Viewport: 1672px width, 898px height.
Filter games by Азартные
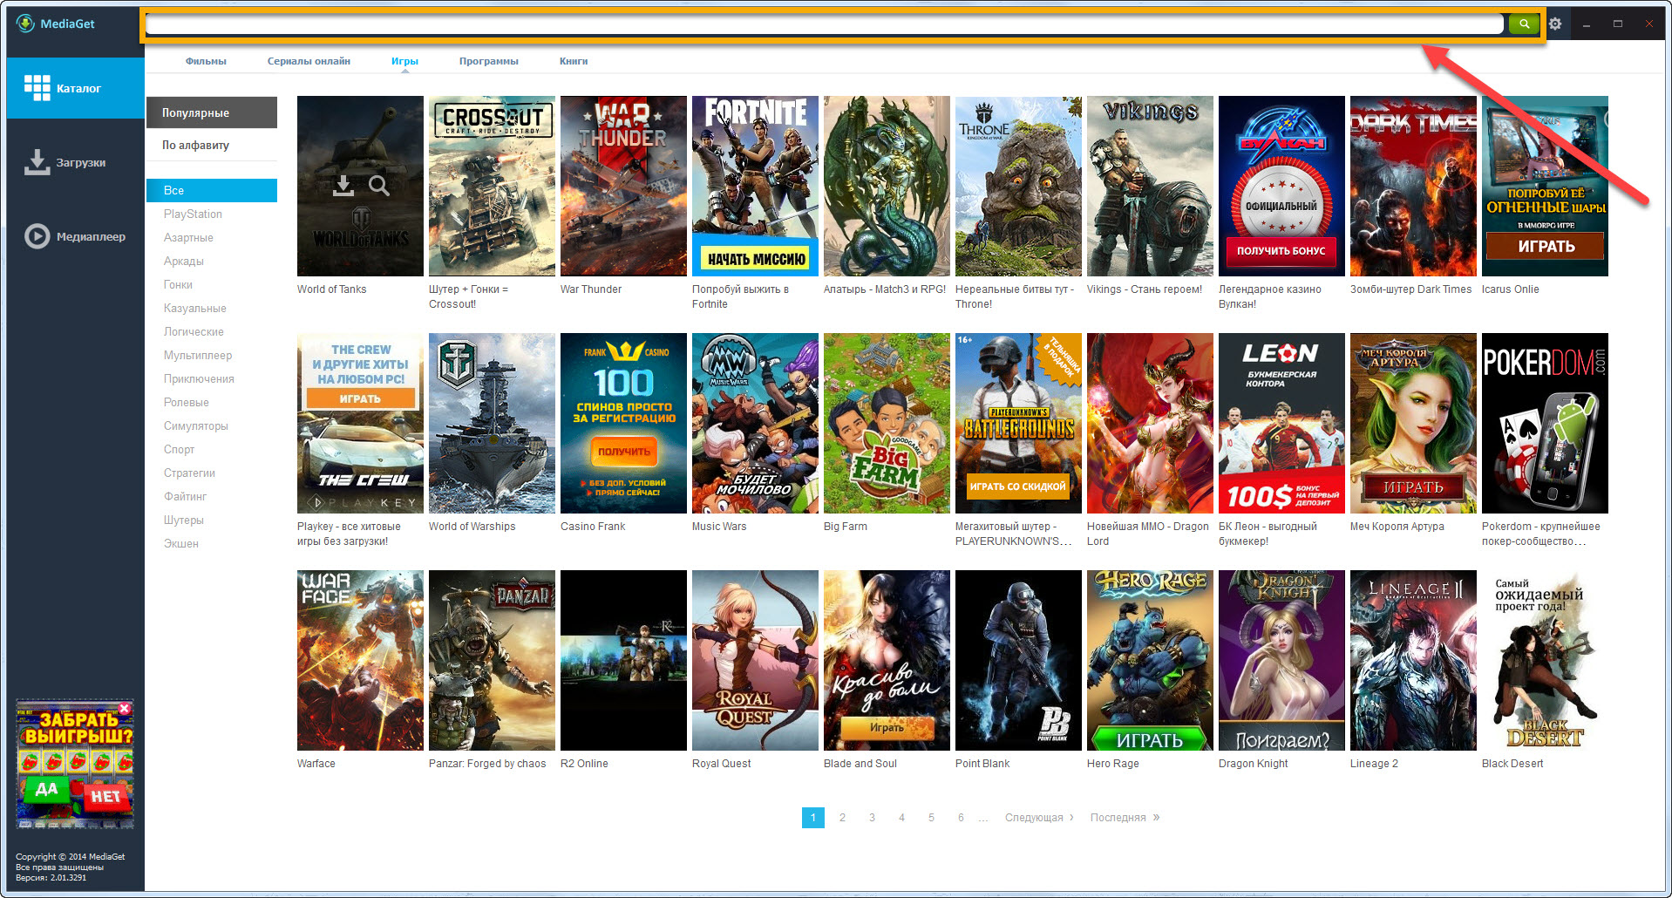coord(188,237)
